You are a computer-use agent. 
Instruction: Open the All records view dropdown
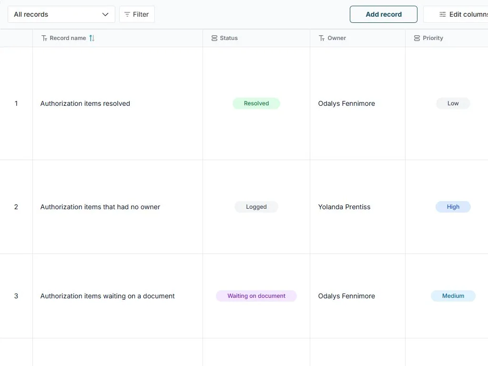tap(61, 14)
